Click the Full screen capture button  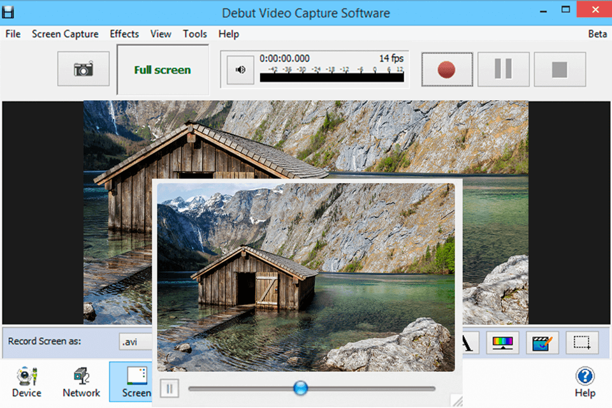click(163, 70)
